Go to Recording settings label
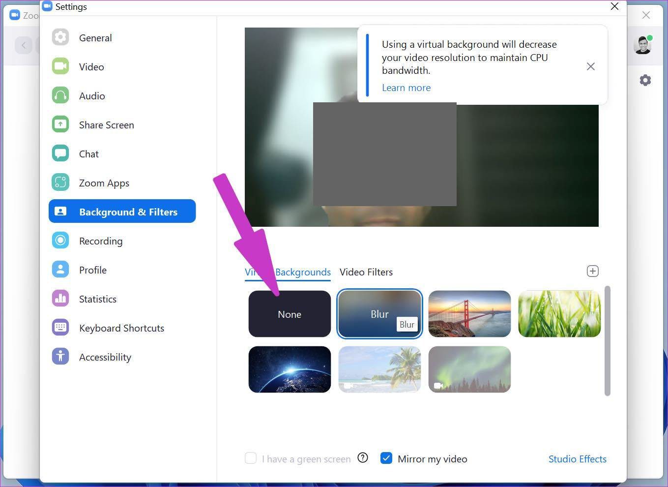Viewport: 668px width, 487px height. tap(101, 241)
